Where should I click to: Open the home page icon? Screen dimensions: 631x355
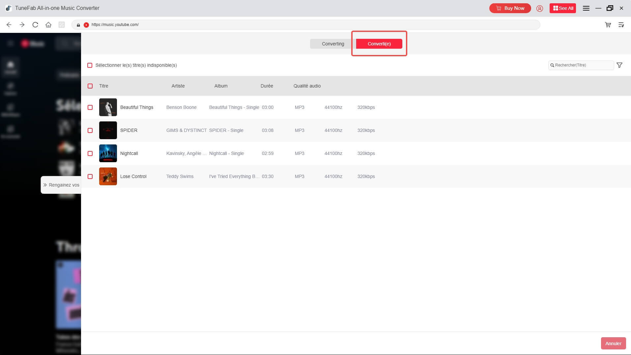tap(48, 25)
